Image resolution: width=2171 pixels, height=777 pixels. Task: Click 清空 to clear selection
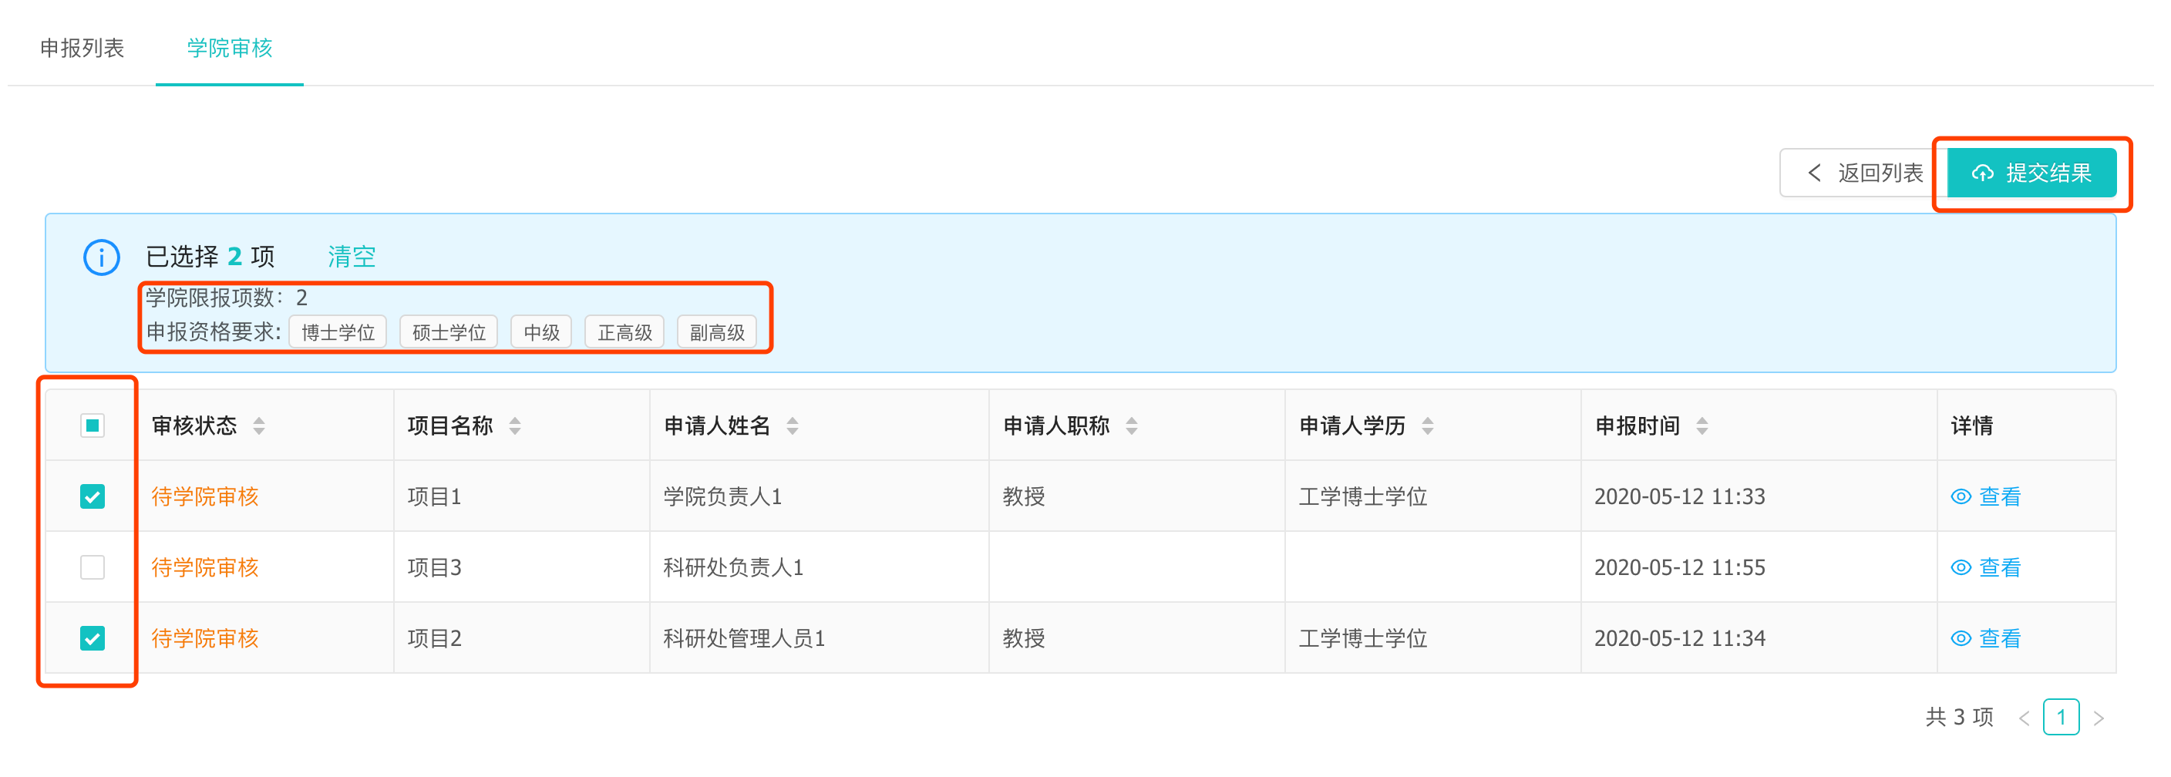tap(352, 256)
